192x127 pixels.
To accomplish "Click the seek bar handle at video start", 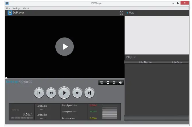I will click(x=6, y=78).
